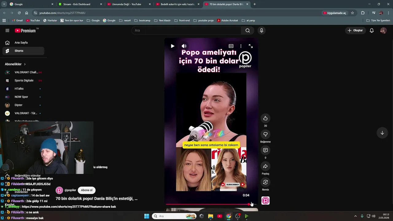The image size is (393, 221).
Task: Open the browser home page
Action: 27,13
